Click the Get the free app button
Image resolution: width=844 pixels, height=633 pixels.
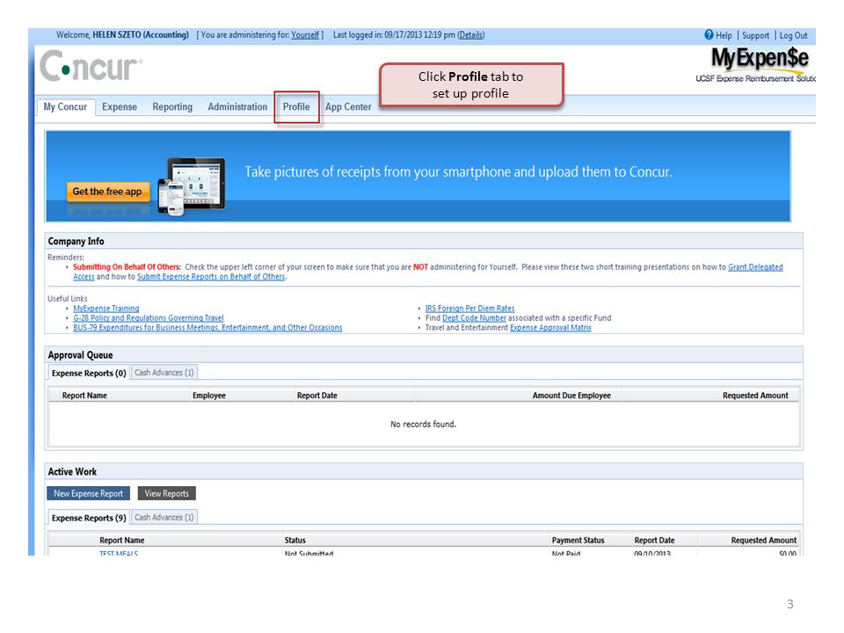pyautogui.click(x=107, y=192)
